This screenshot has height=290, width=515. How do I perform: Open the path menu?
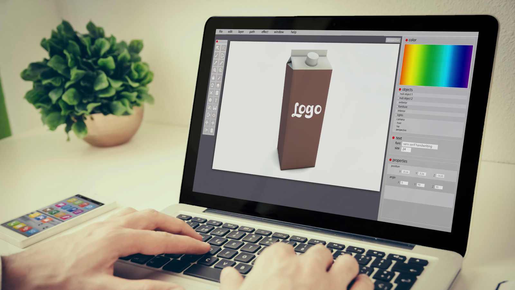pyautogui.click(x=252, y=32)
